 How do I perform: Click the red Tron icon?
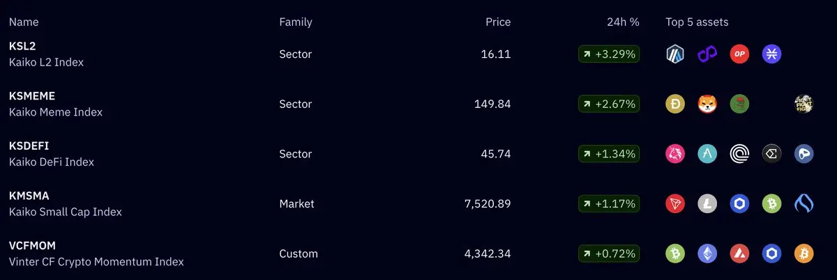(675, 204)
